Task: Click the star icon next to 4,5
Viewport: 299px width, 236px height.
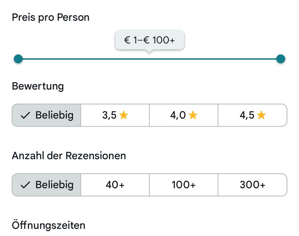Action: click(x=261, y=115)
